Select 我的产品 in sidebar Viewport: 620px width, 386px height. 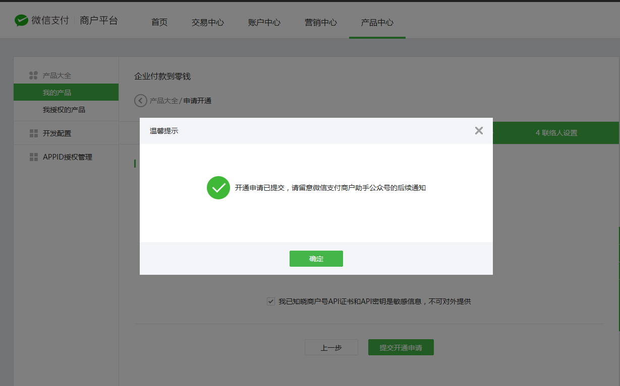pyautogui.click(x=57, y=93)
